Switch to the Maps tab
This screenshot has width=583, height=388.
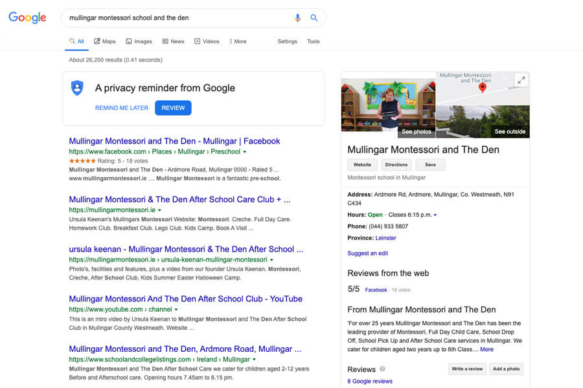tap(105, 41)
